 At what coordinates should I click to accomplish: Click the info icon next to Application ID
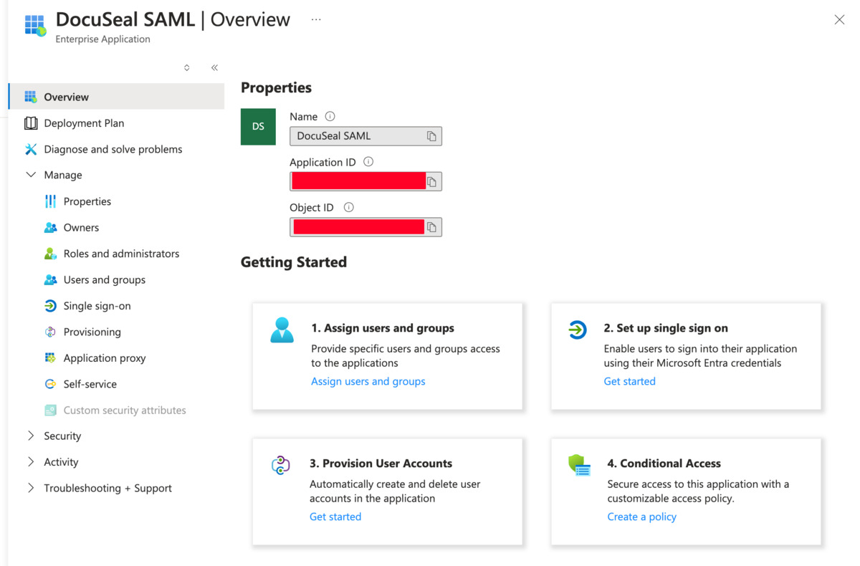(x=368, y=162)
